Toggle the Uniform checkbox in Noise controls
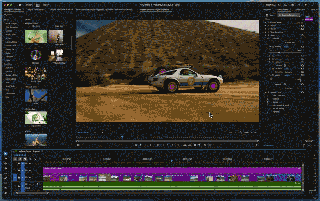 click(x=284, y=65)
